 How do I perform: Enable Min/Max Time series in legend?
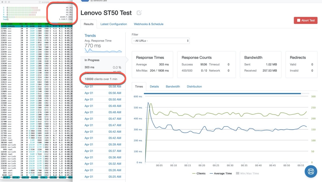pos(247,173)
